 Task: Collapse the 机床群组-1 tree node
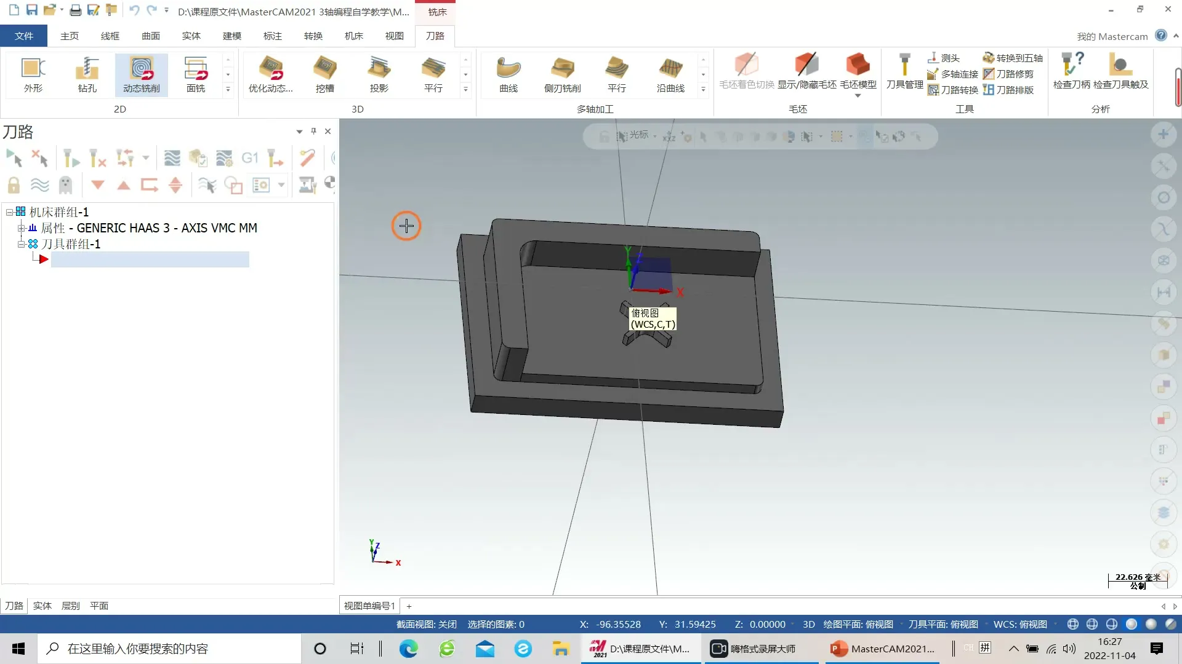tap(10, 212)
